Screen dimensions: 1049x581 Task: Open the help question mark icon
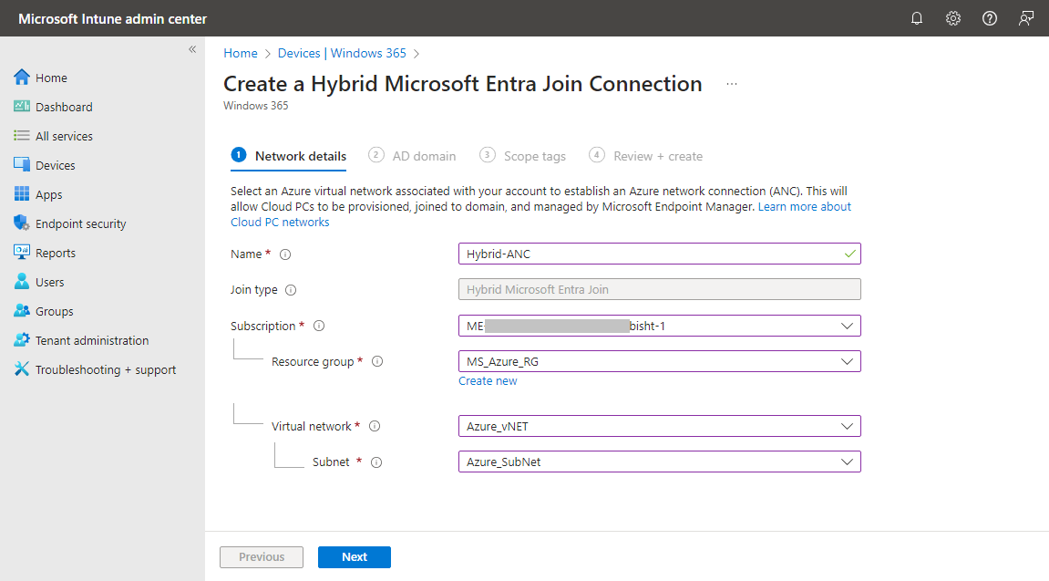point(990,18)
